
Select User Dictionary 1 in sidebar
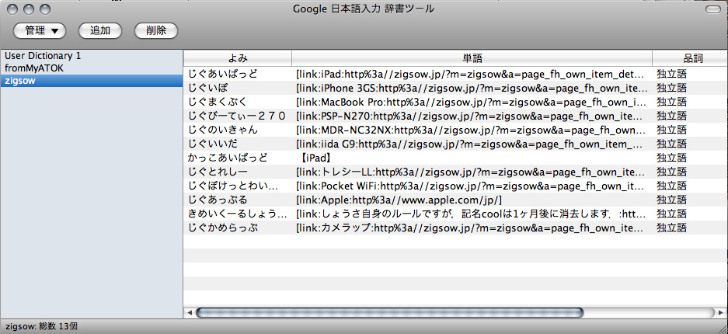point(92,56)
